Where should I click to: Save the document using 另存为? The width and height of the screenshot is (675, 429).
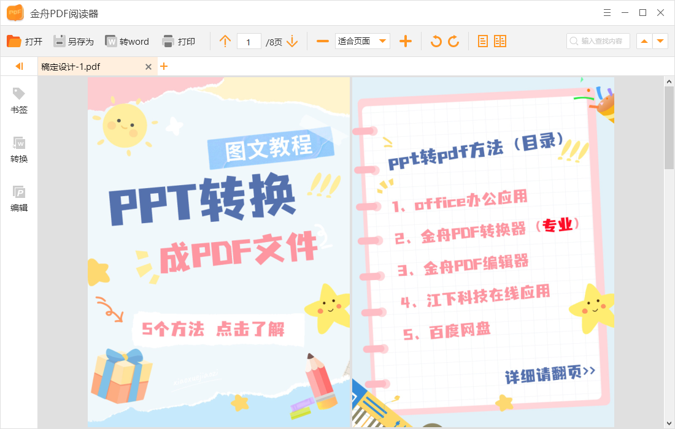coord(75,41)
